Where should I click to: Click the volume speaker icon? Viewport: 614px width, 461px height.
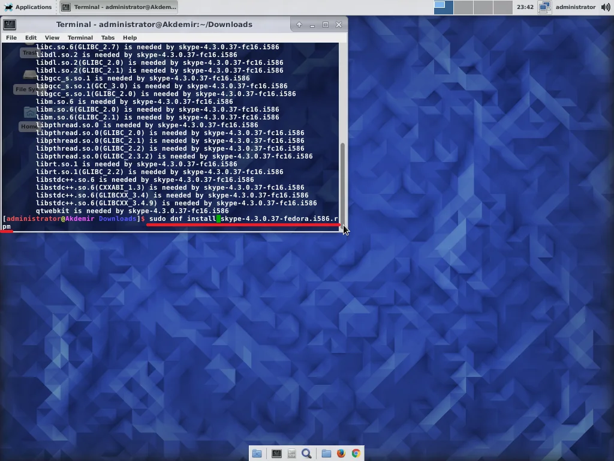coord(606,7)
